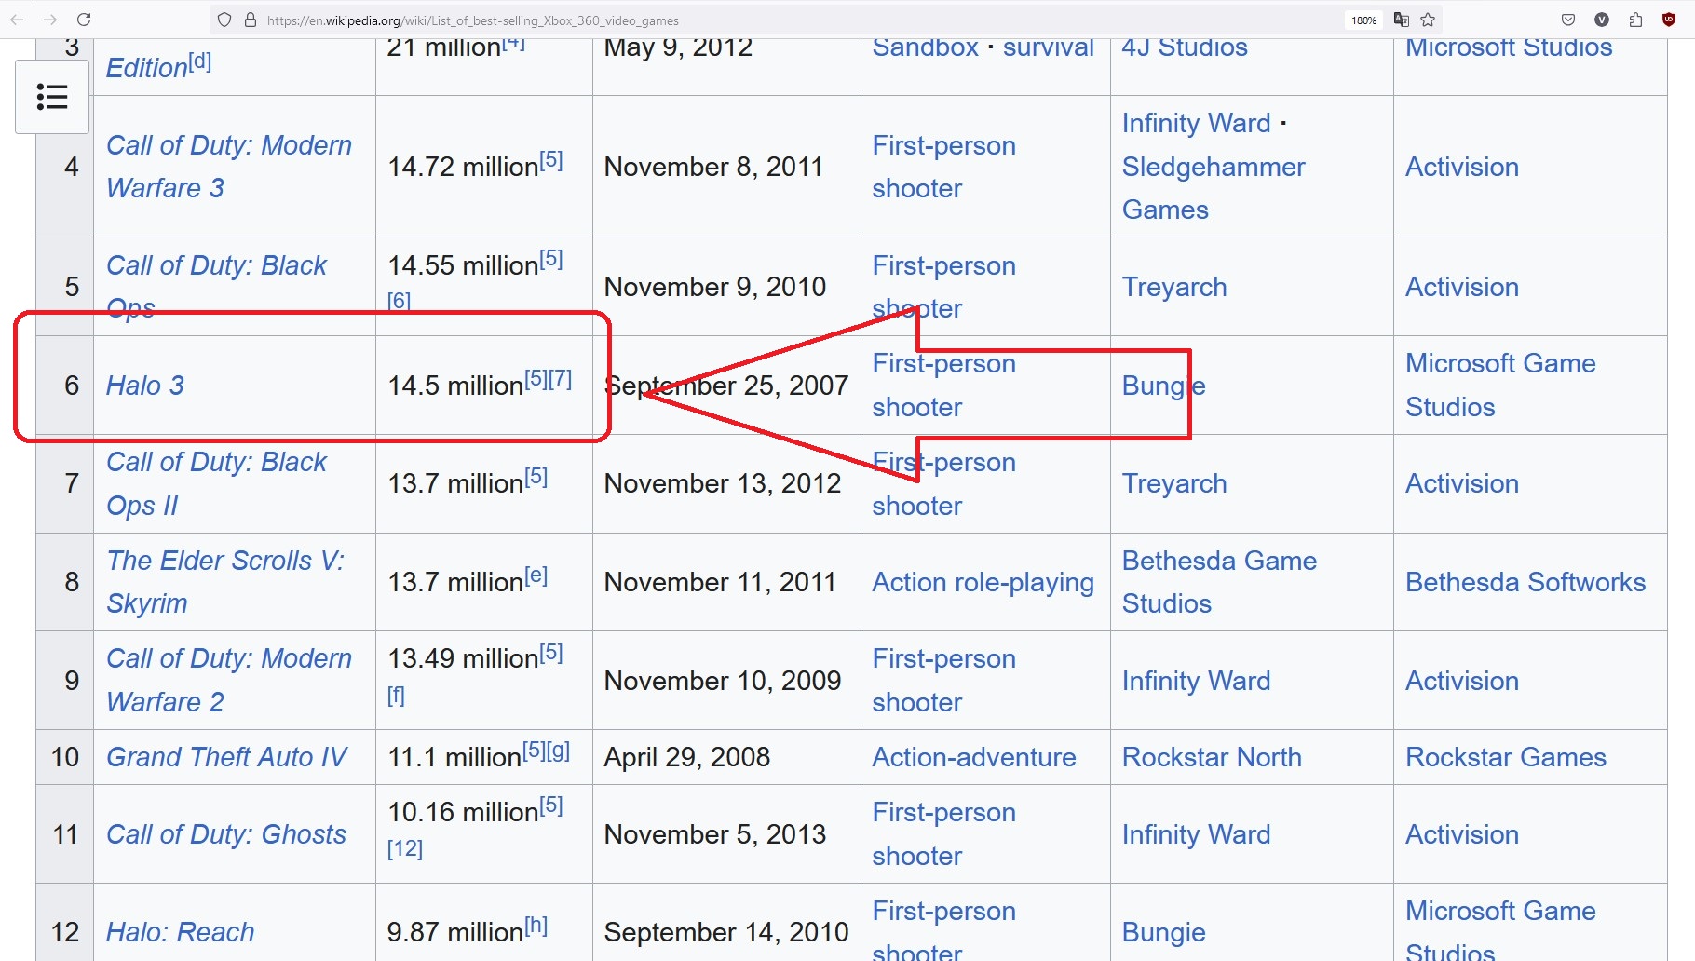The image size is (1695, 961).
Task: Click the site security padlock icon
Action: 251,20
